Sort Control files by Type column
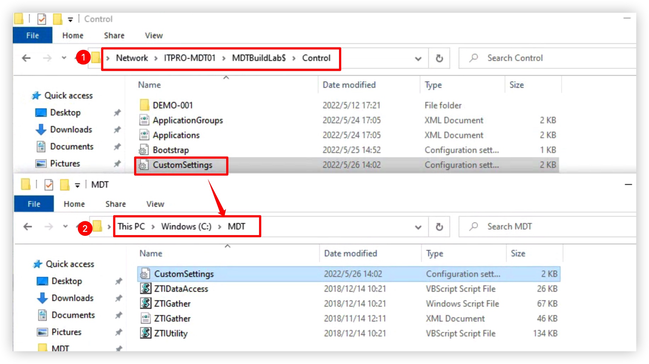 coord(433,85)
